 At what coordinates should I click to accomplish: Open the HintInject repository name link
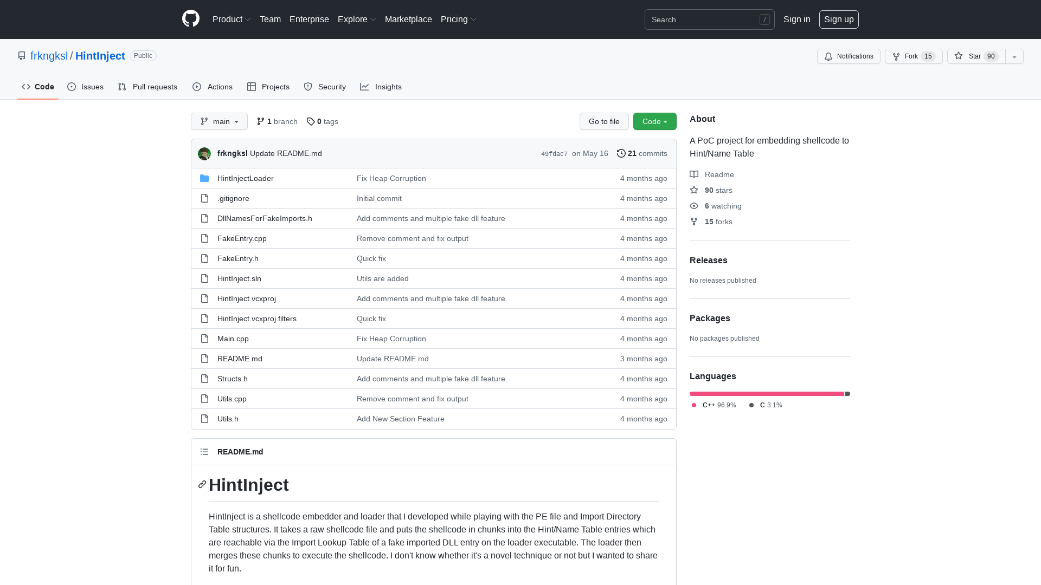point(100,56)
